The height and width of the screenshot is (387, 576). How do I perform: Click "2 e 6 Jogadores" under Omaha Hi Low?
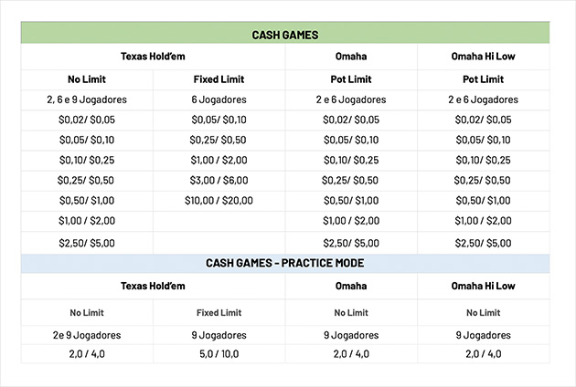pyautogui.click(x=483, y=99)
